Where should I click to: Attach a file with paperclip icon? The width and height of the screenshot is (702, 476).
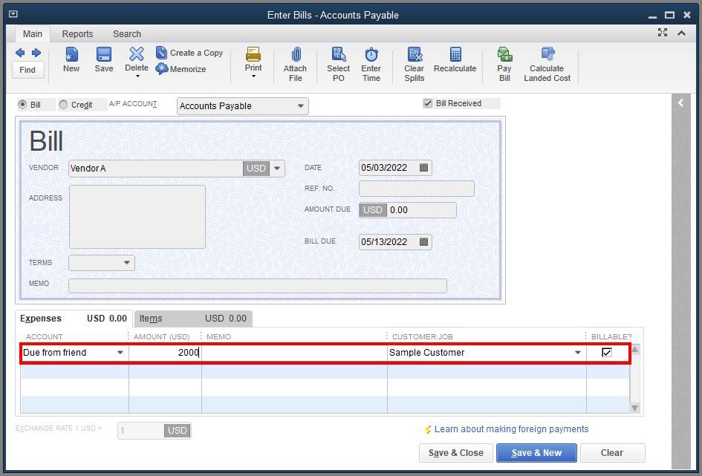pos(296,54)
